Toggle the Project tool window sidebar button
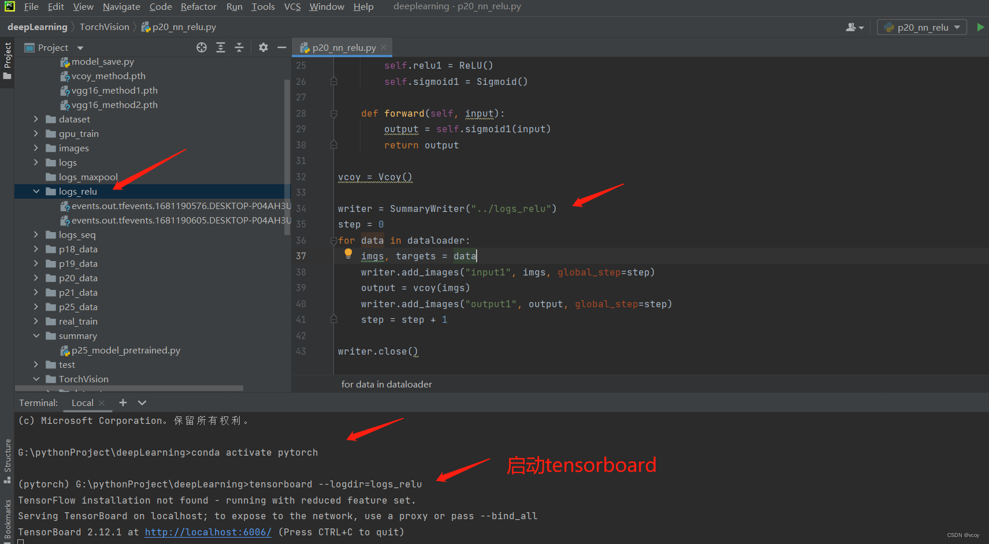This screenshot has width=989, height=544. pos(8,61)
